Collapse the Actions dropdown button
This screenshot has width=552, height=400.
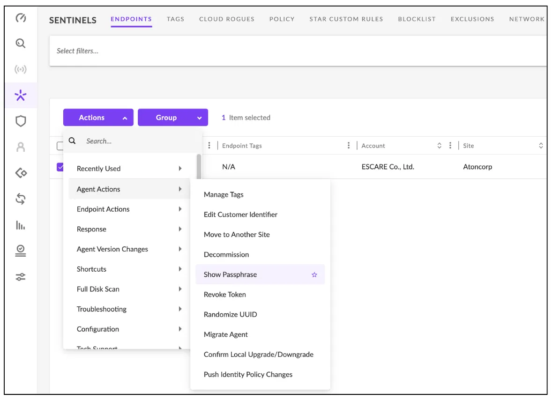[98, 118]
